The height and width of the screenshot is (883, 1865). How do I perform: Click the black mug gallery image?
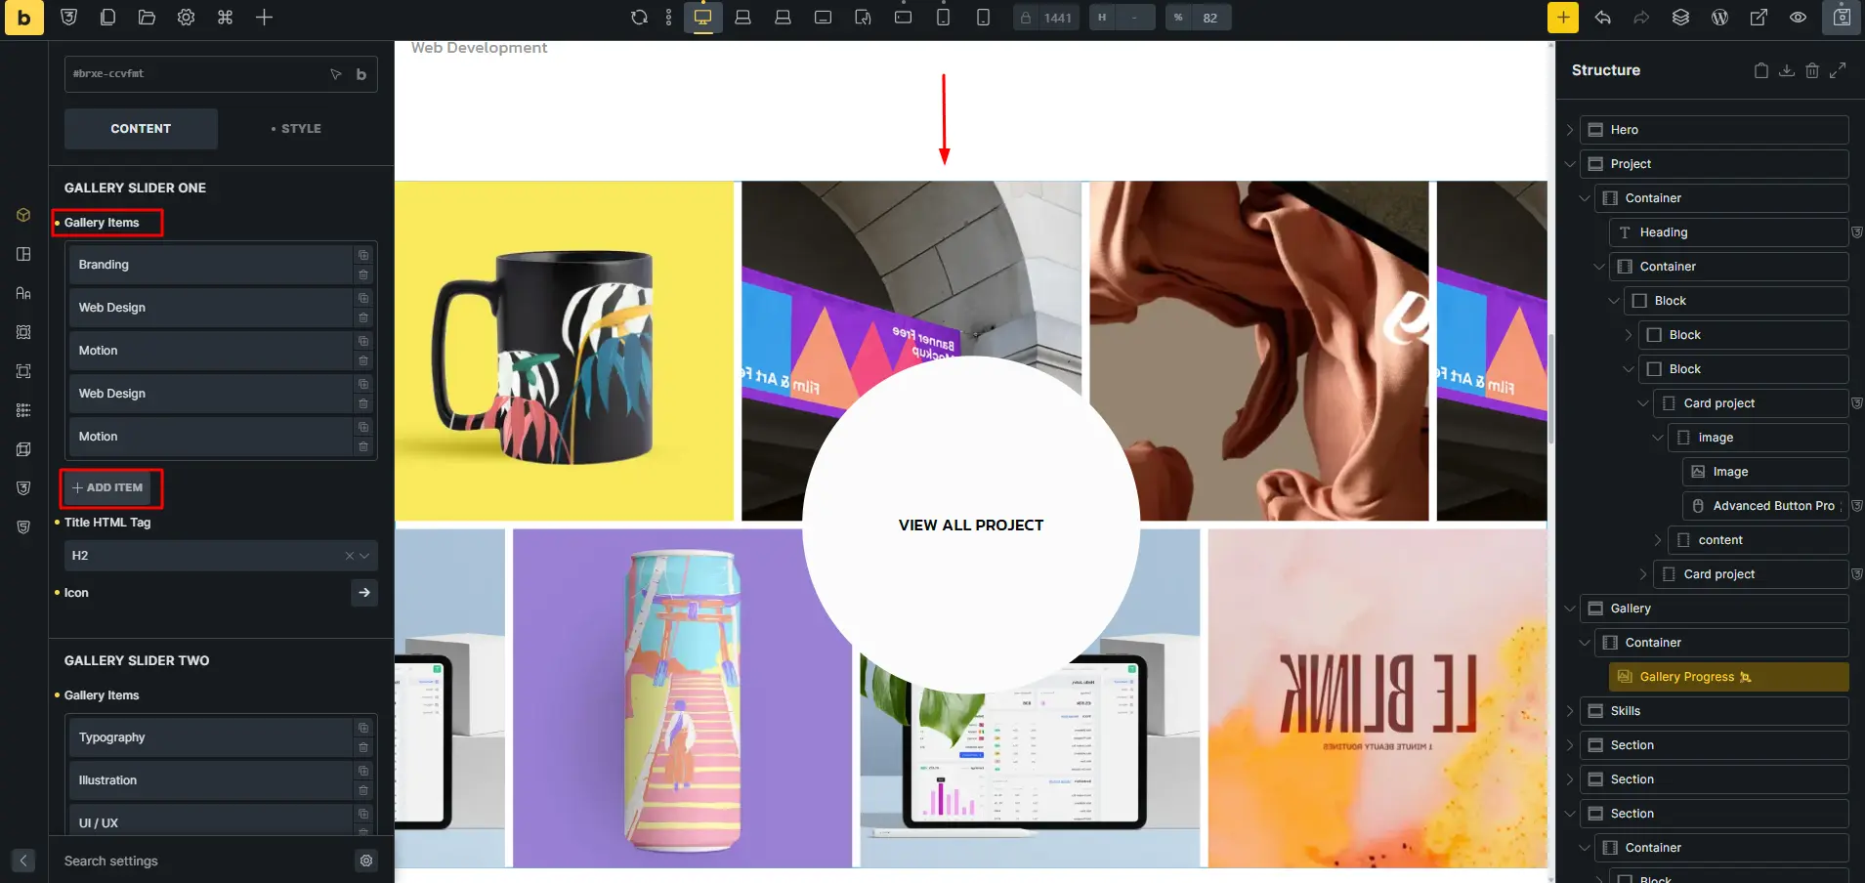[x=564, y=351]
